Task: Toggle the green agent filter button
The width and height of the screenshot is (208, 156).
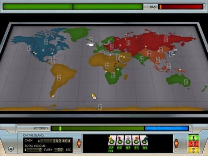Action: click(x=193, y=138)
